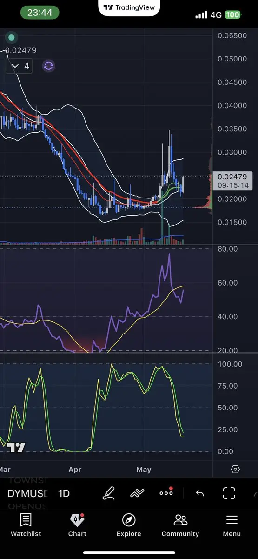The width and height of the screenshot is (258, 559).
Task: Switch to the Chart tab
Action: [x=77, y=525]
